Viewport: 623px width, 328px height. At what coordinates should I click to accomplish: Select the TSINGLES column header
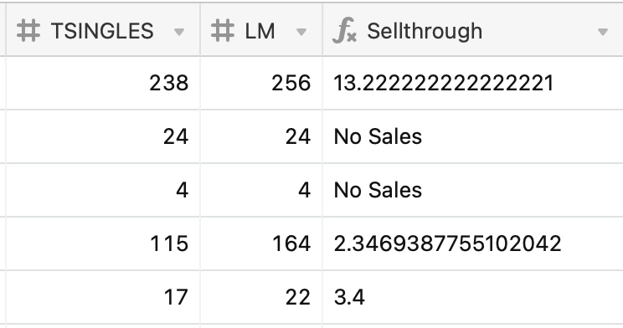[x=103, y=30]
